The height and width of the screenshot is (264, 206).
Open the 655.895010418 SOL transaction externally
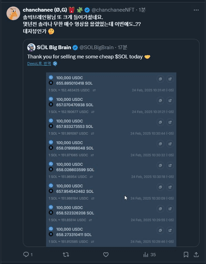[170, 79]
